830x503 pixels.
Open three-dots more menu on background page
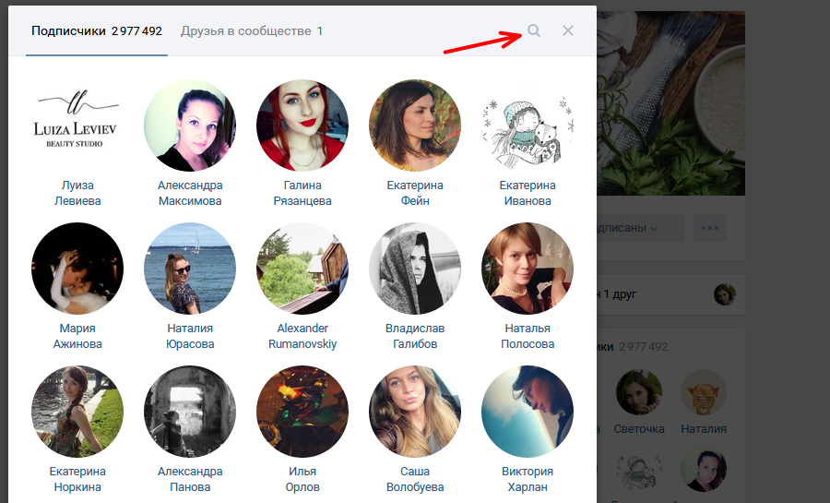click(x=710, y=228)
